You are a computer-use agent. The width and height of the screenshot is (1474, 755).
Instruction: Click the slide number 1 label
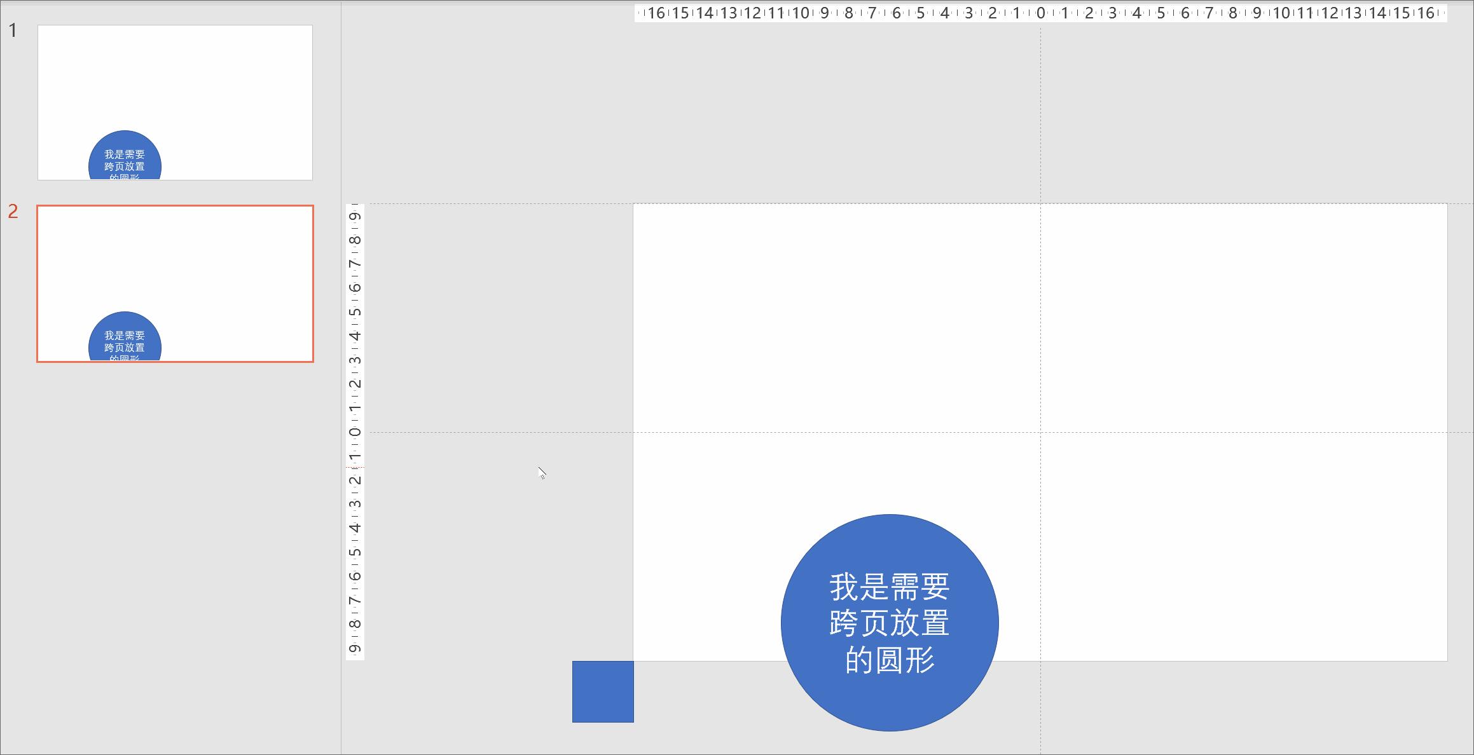coord(12,29)
